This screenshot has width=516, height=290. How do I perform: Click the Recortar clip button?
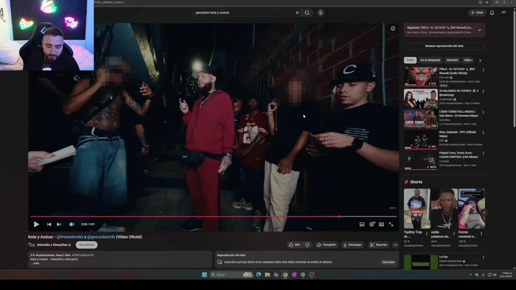379,244
